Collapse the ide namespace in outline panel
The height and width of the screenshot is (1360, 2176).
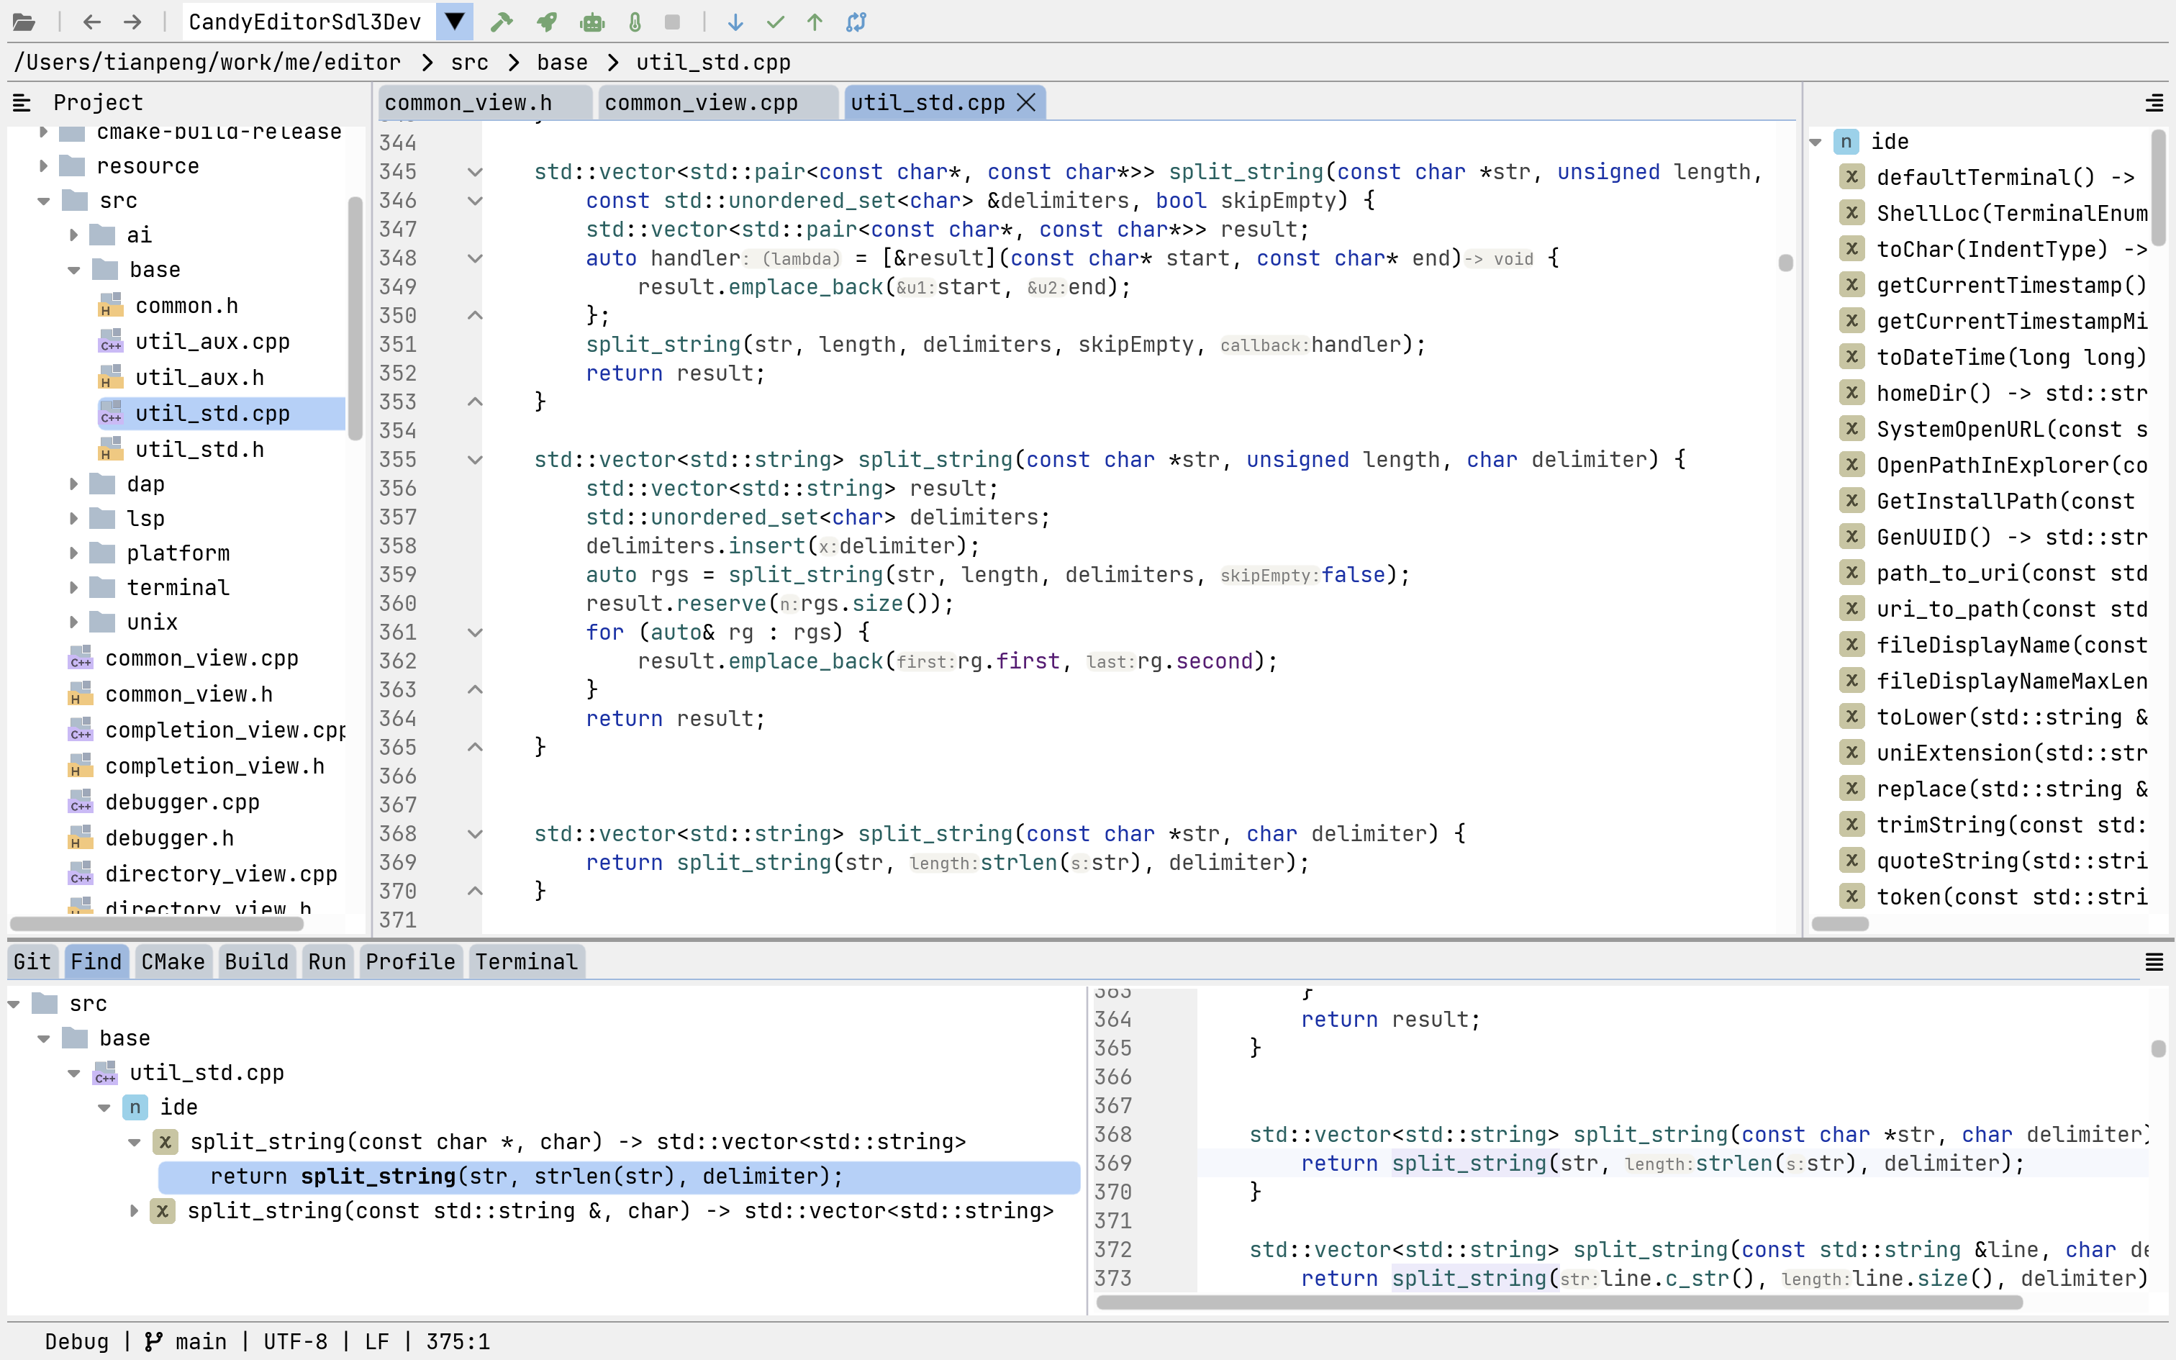(1815, 141)
